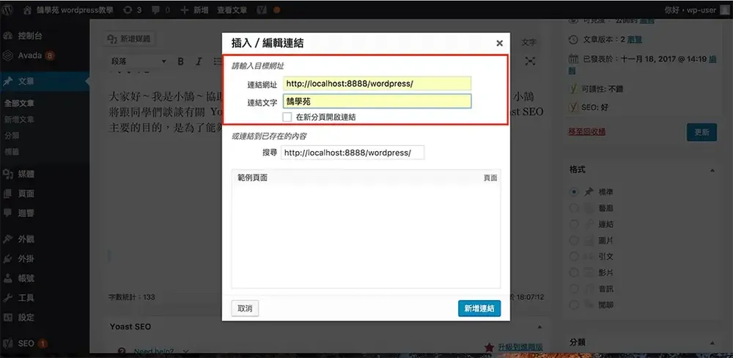This screenshot has height=358, width=733.
Task: Click the 升級到進階版 upgrade link
Action: (520, 347)
